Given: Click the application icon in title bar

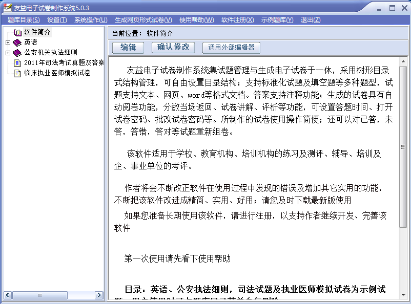Looking at the screenshot, I should [x=7, y=8].
